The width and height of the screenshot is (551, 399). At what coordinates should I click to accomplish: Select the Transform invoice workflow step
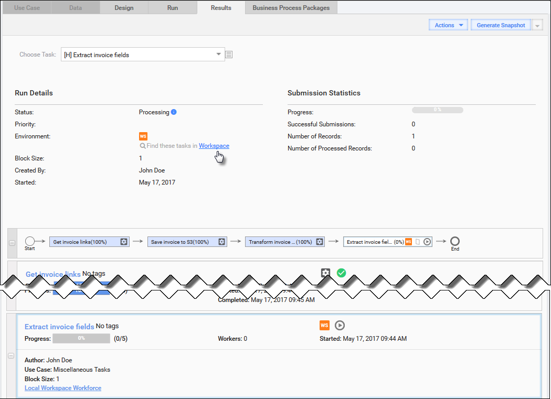pyautogui.click(x=284, y=242)
